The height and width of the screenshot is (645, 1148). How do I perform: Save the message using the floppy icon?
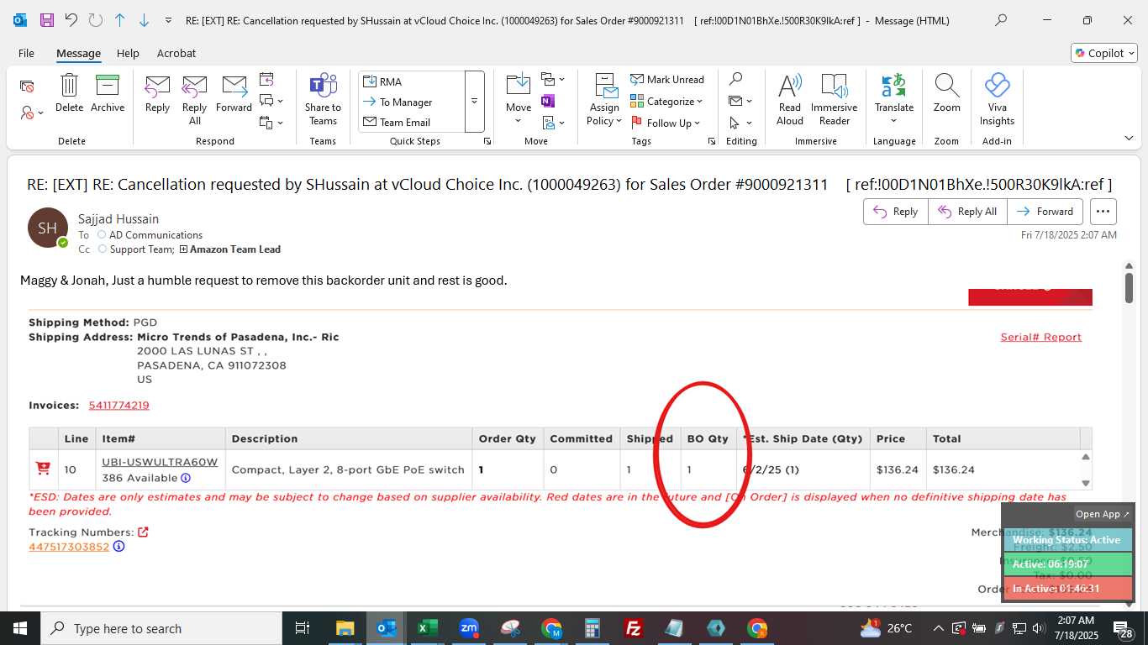(x=46, y=20)
